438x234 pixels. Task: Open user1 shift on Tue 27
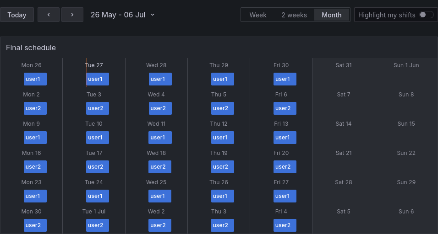98,79
